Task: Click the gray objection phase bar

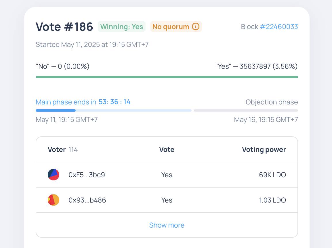Action: [x=246, y=110]
